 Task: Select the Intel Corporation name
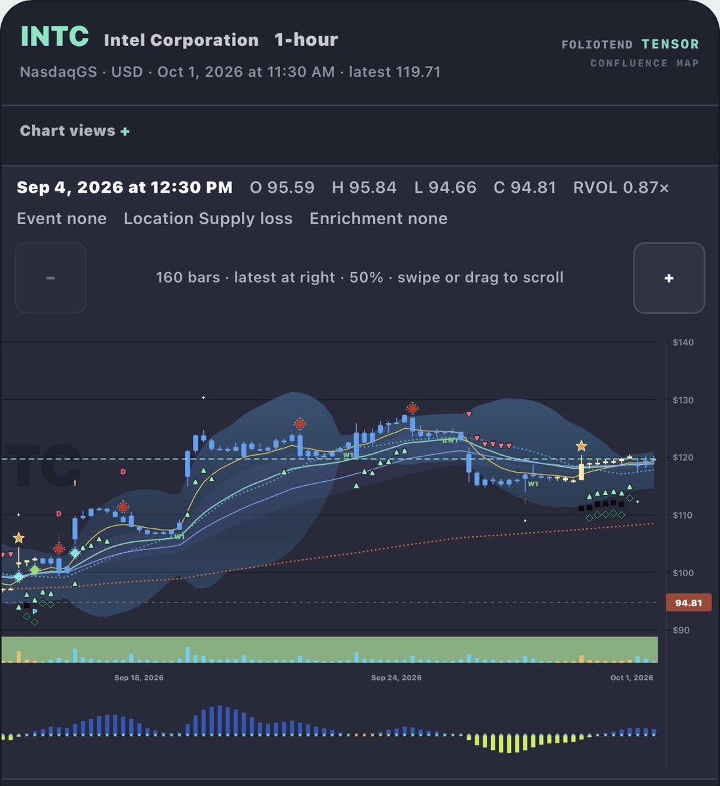[181, 40]
